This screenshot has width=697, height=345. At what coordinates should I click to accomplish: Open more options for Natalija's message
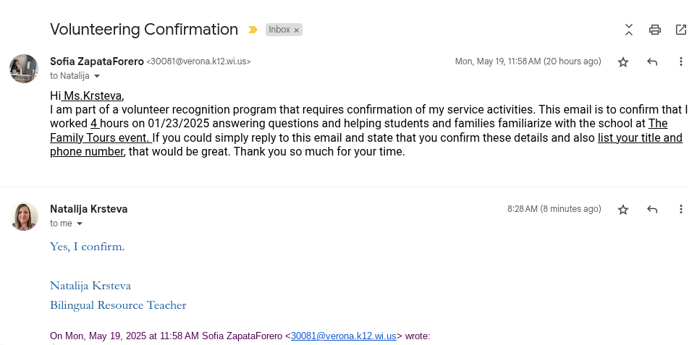tap(681, 210)
